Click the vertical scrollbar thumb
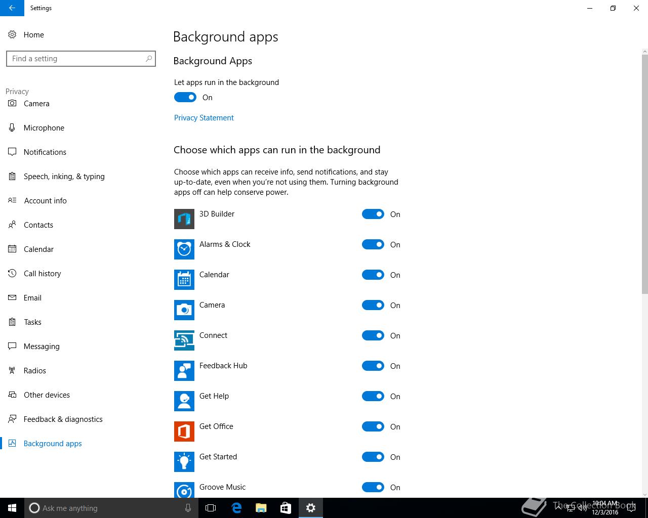648x518 pixels. (x=645, y=174)
